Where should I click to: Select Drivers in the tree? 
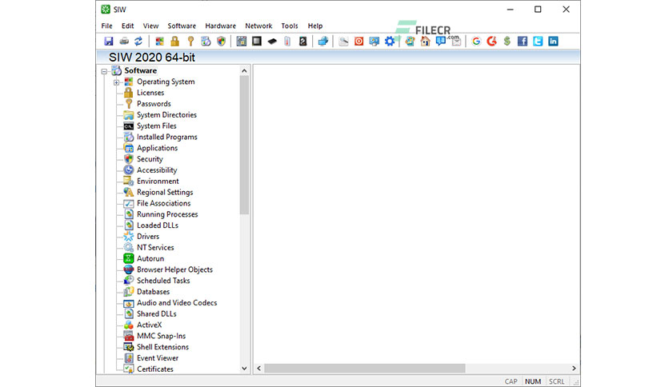[x=147, y=237]
